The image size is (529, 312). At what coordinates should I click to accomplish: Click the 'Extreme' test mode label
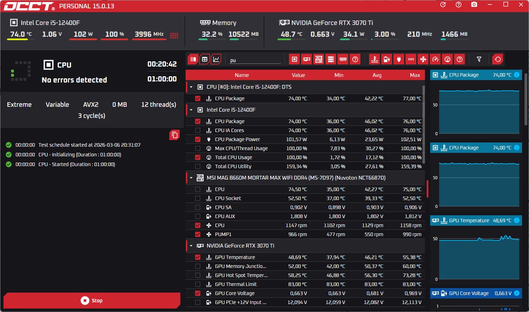point(19,105)
